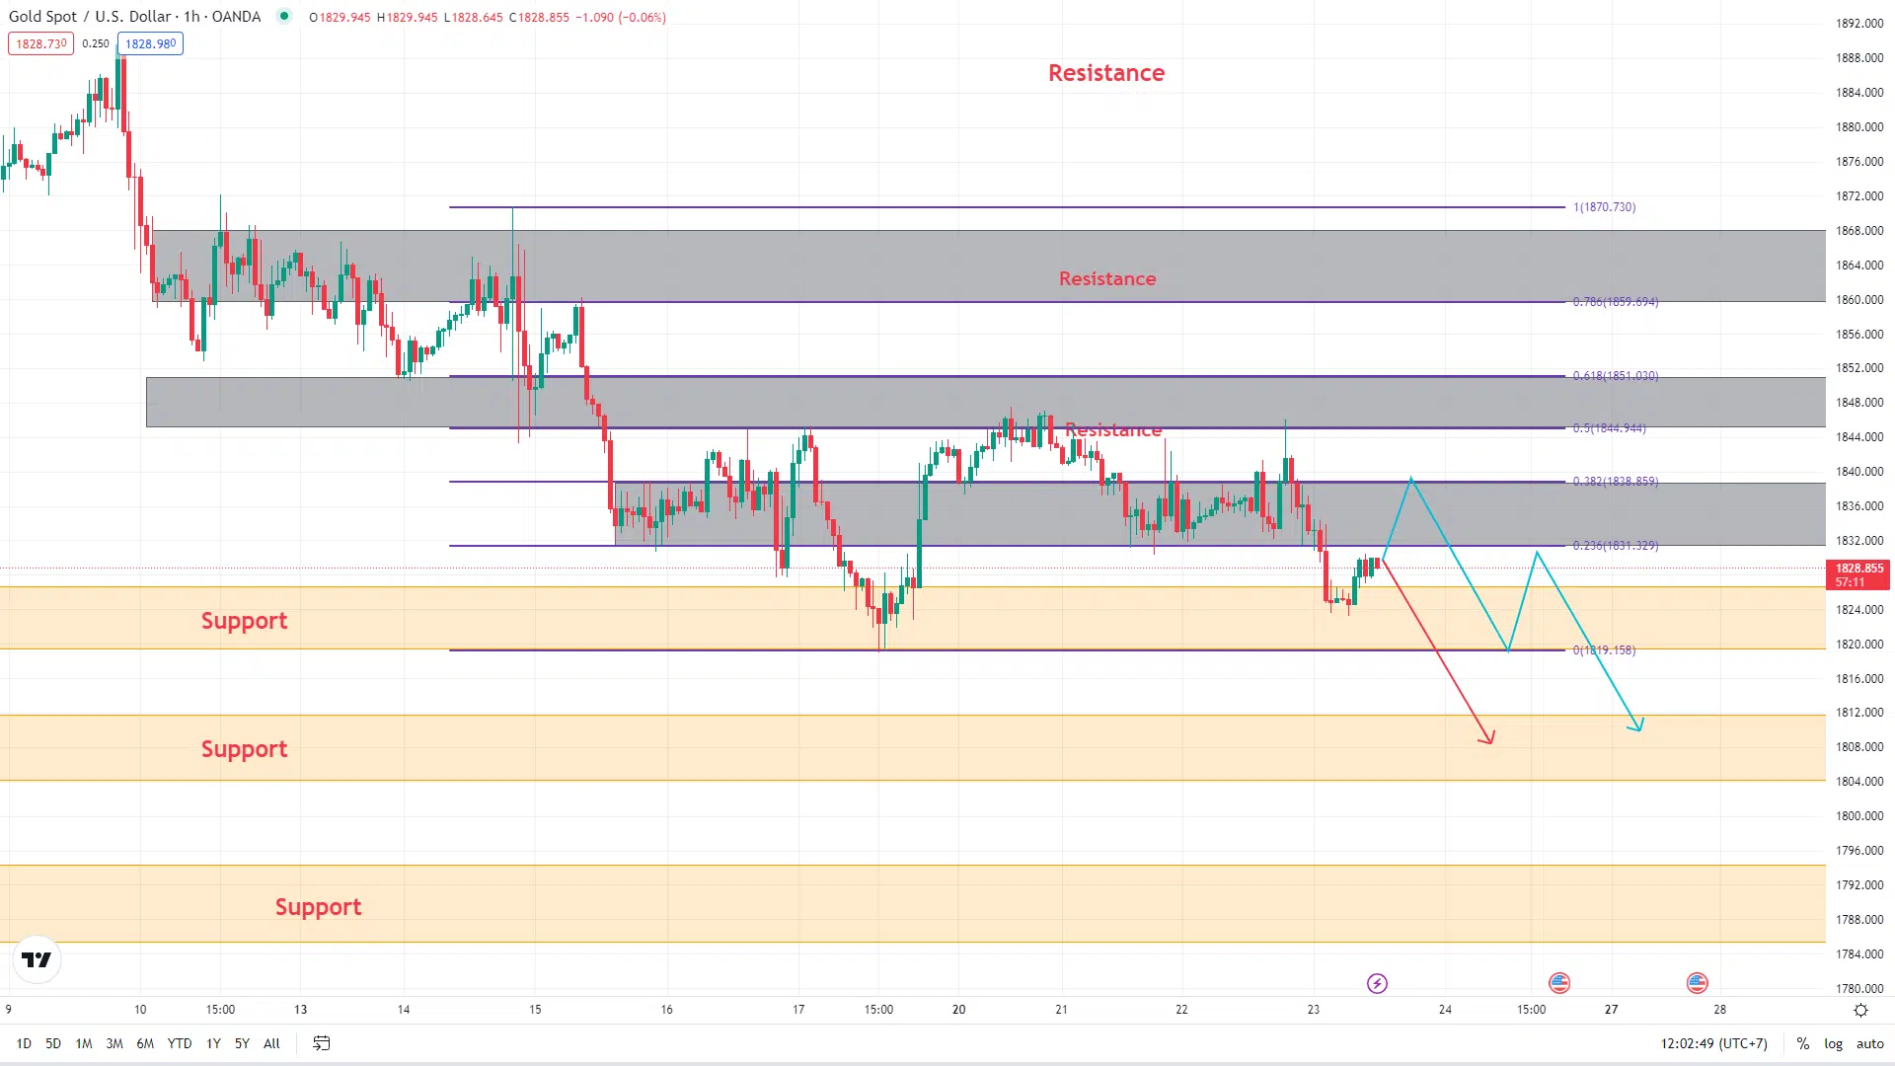Click the 1828.730 sell price button
This screenshot has width=1895, height=1066.
point(40,43)
